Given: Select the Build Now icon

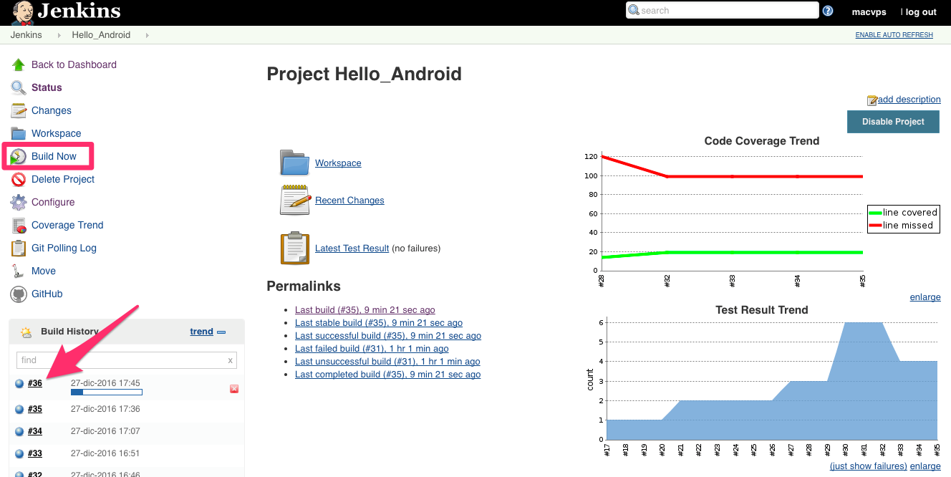Looking at the screenshot, I should pos(18,155).
